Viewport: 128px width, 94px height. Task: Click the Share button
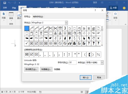pyautogui.click(x=113, y=8)
